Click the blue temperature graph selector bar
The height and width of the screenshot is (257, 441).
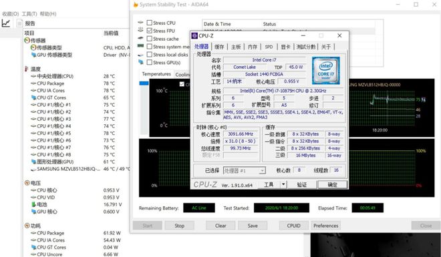[x=144, y=83]
